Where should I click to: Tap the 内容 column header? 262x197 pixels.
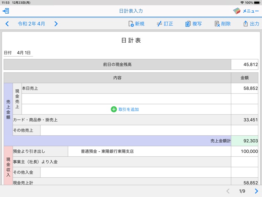[x=117, y=78]
